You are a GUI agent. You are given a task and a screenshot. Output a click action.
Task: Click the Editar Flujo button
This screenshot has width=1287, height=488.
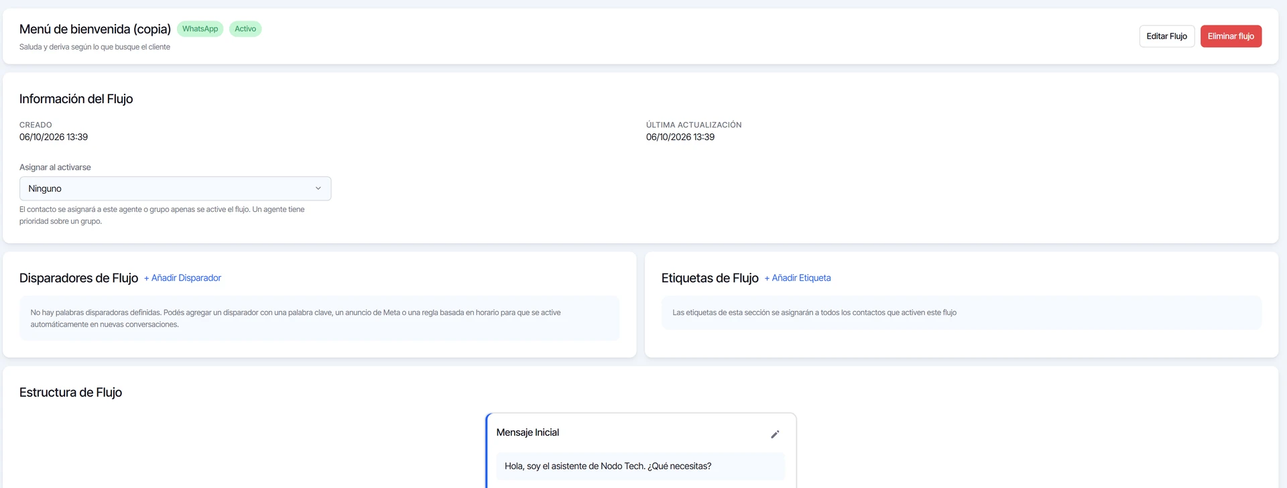(x=1166, y=36)
